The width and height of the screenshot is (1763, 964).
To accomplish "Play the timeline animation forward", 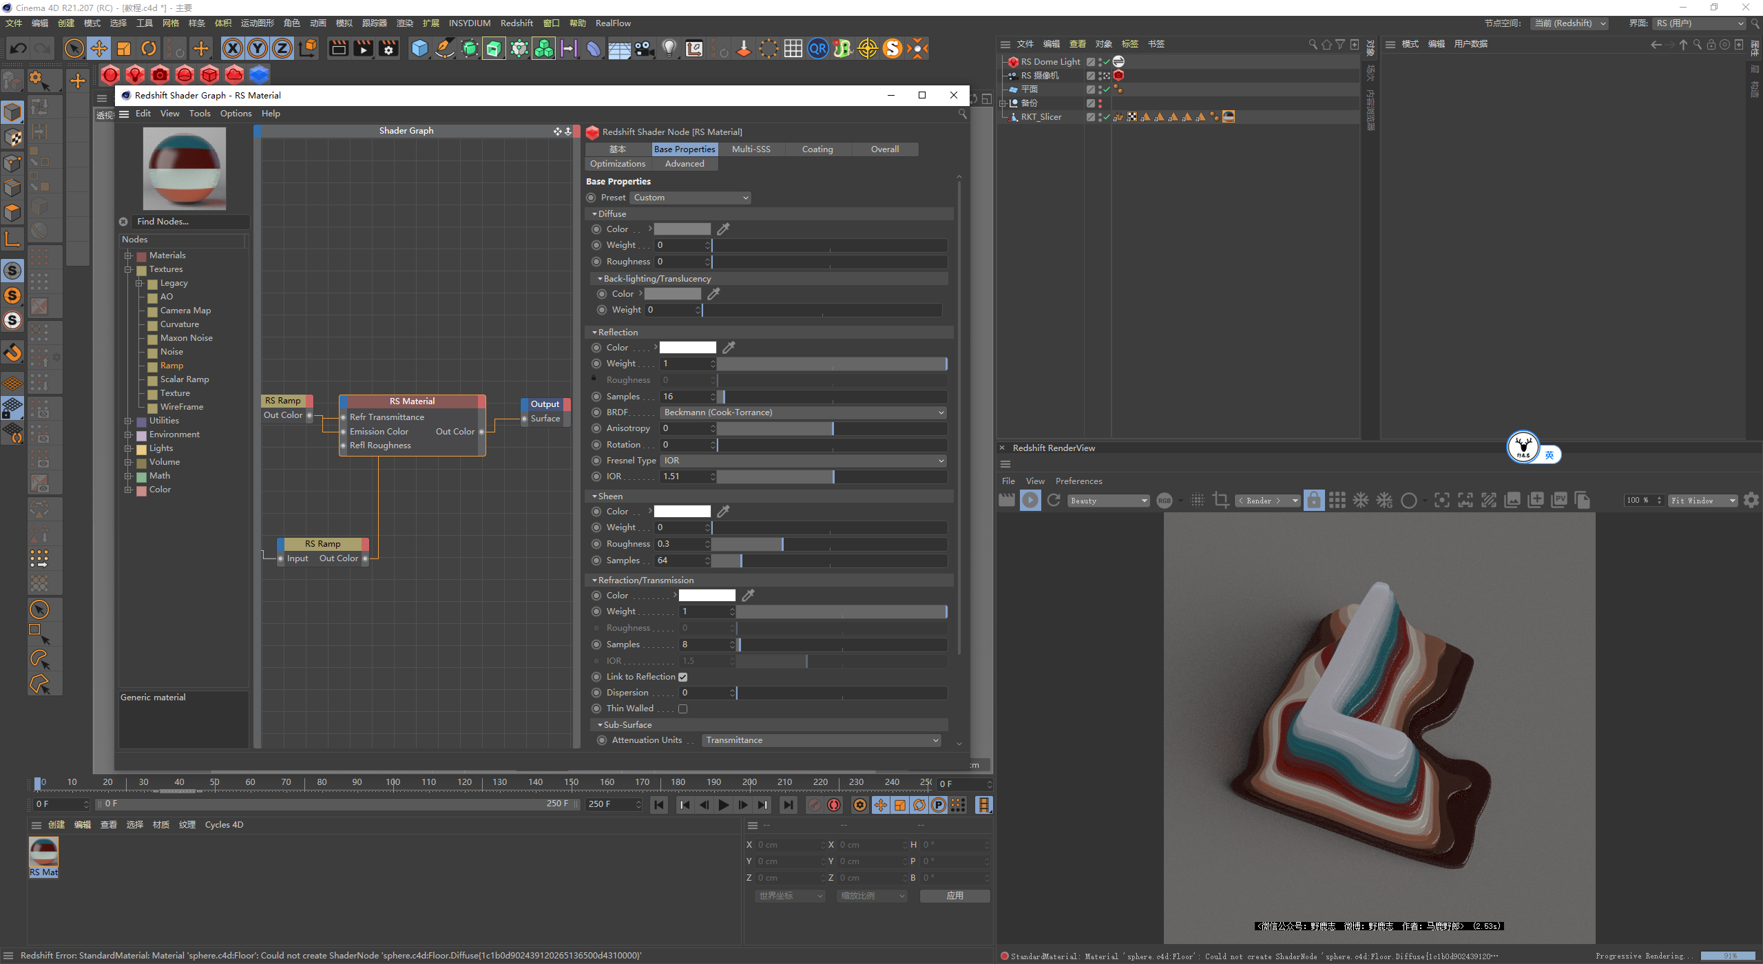I will click(x=723, y=805).
